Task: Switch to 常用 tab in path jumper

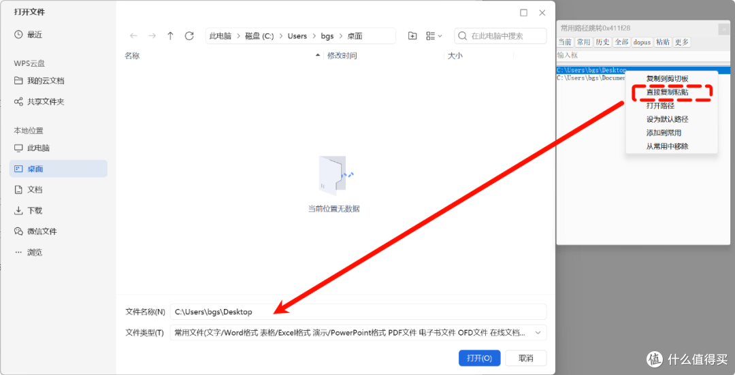Action: tap(584, 42)
